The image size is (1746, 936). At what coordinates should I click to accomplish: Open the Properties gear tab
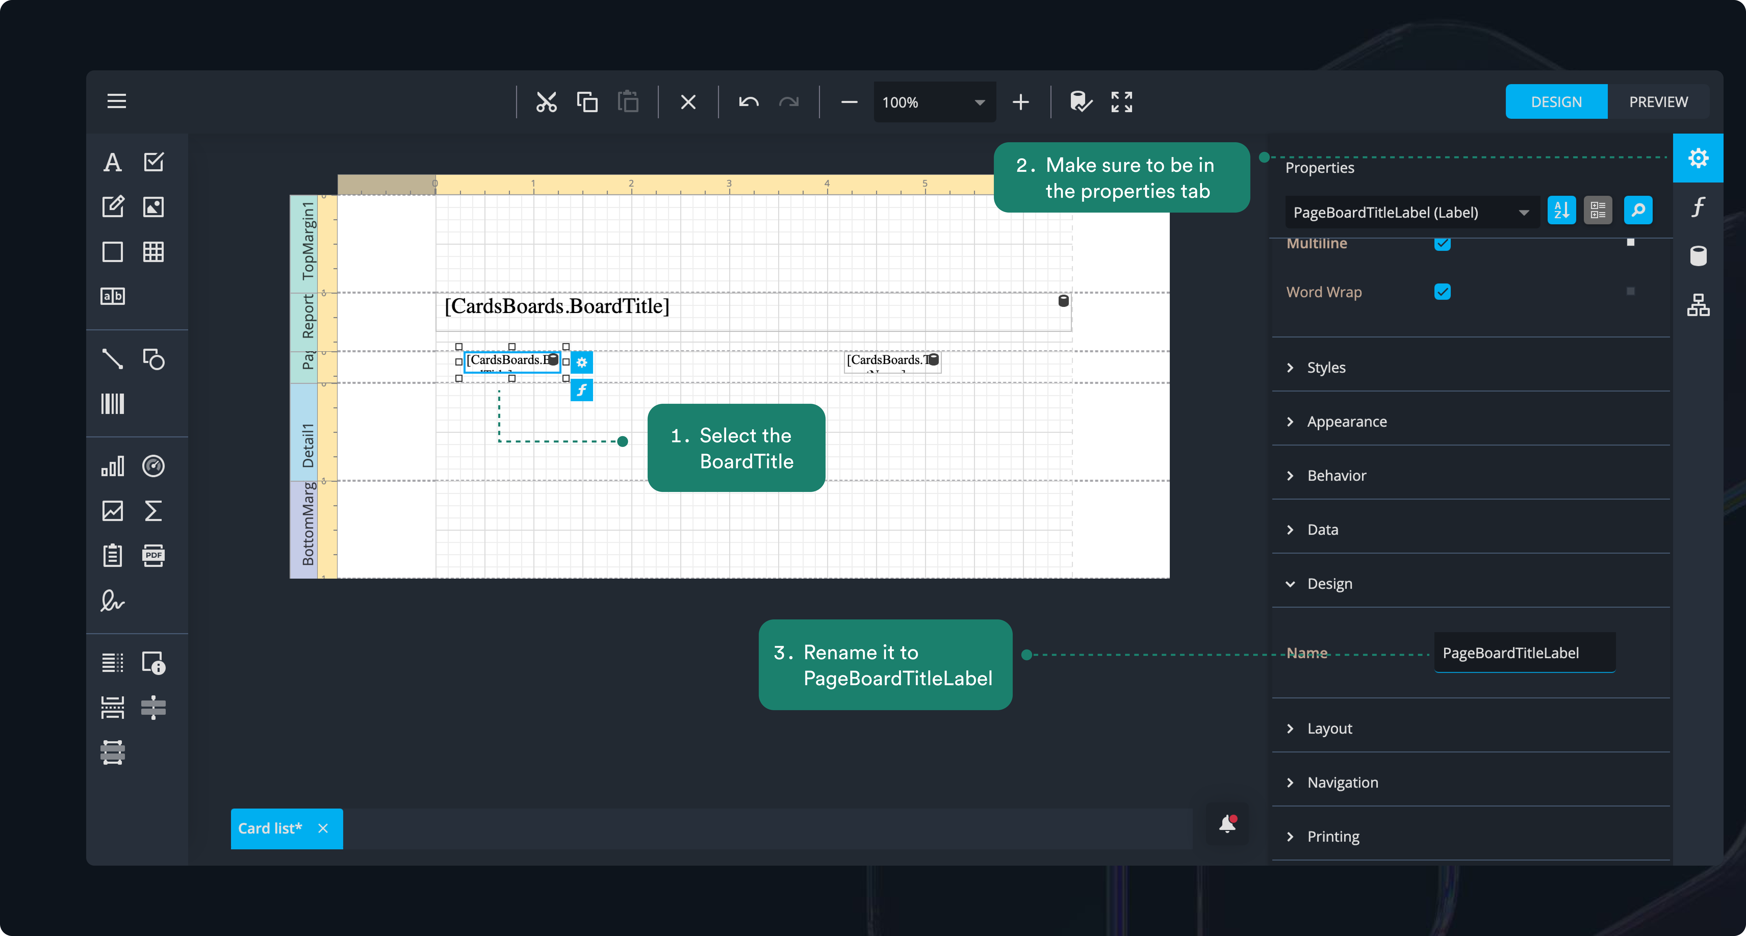[1698, 158]
